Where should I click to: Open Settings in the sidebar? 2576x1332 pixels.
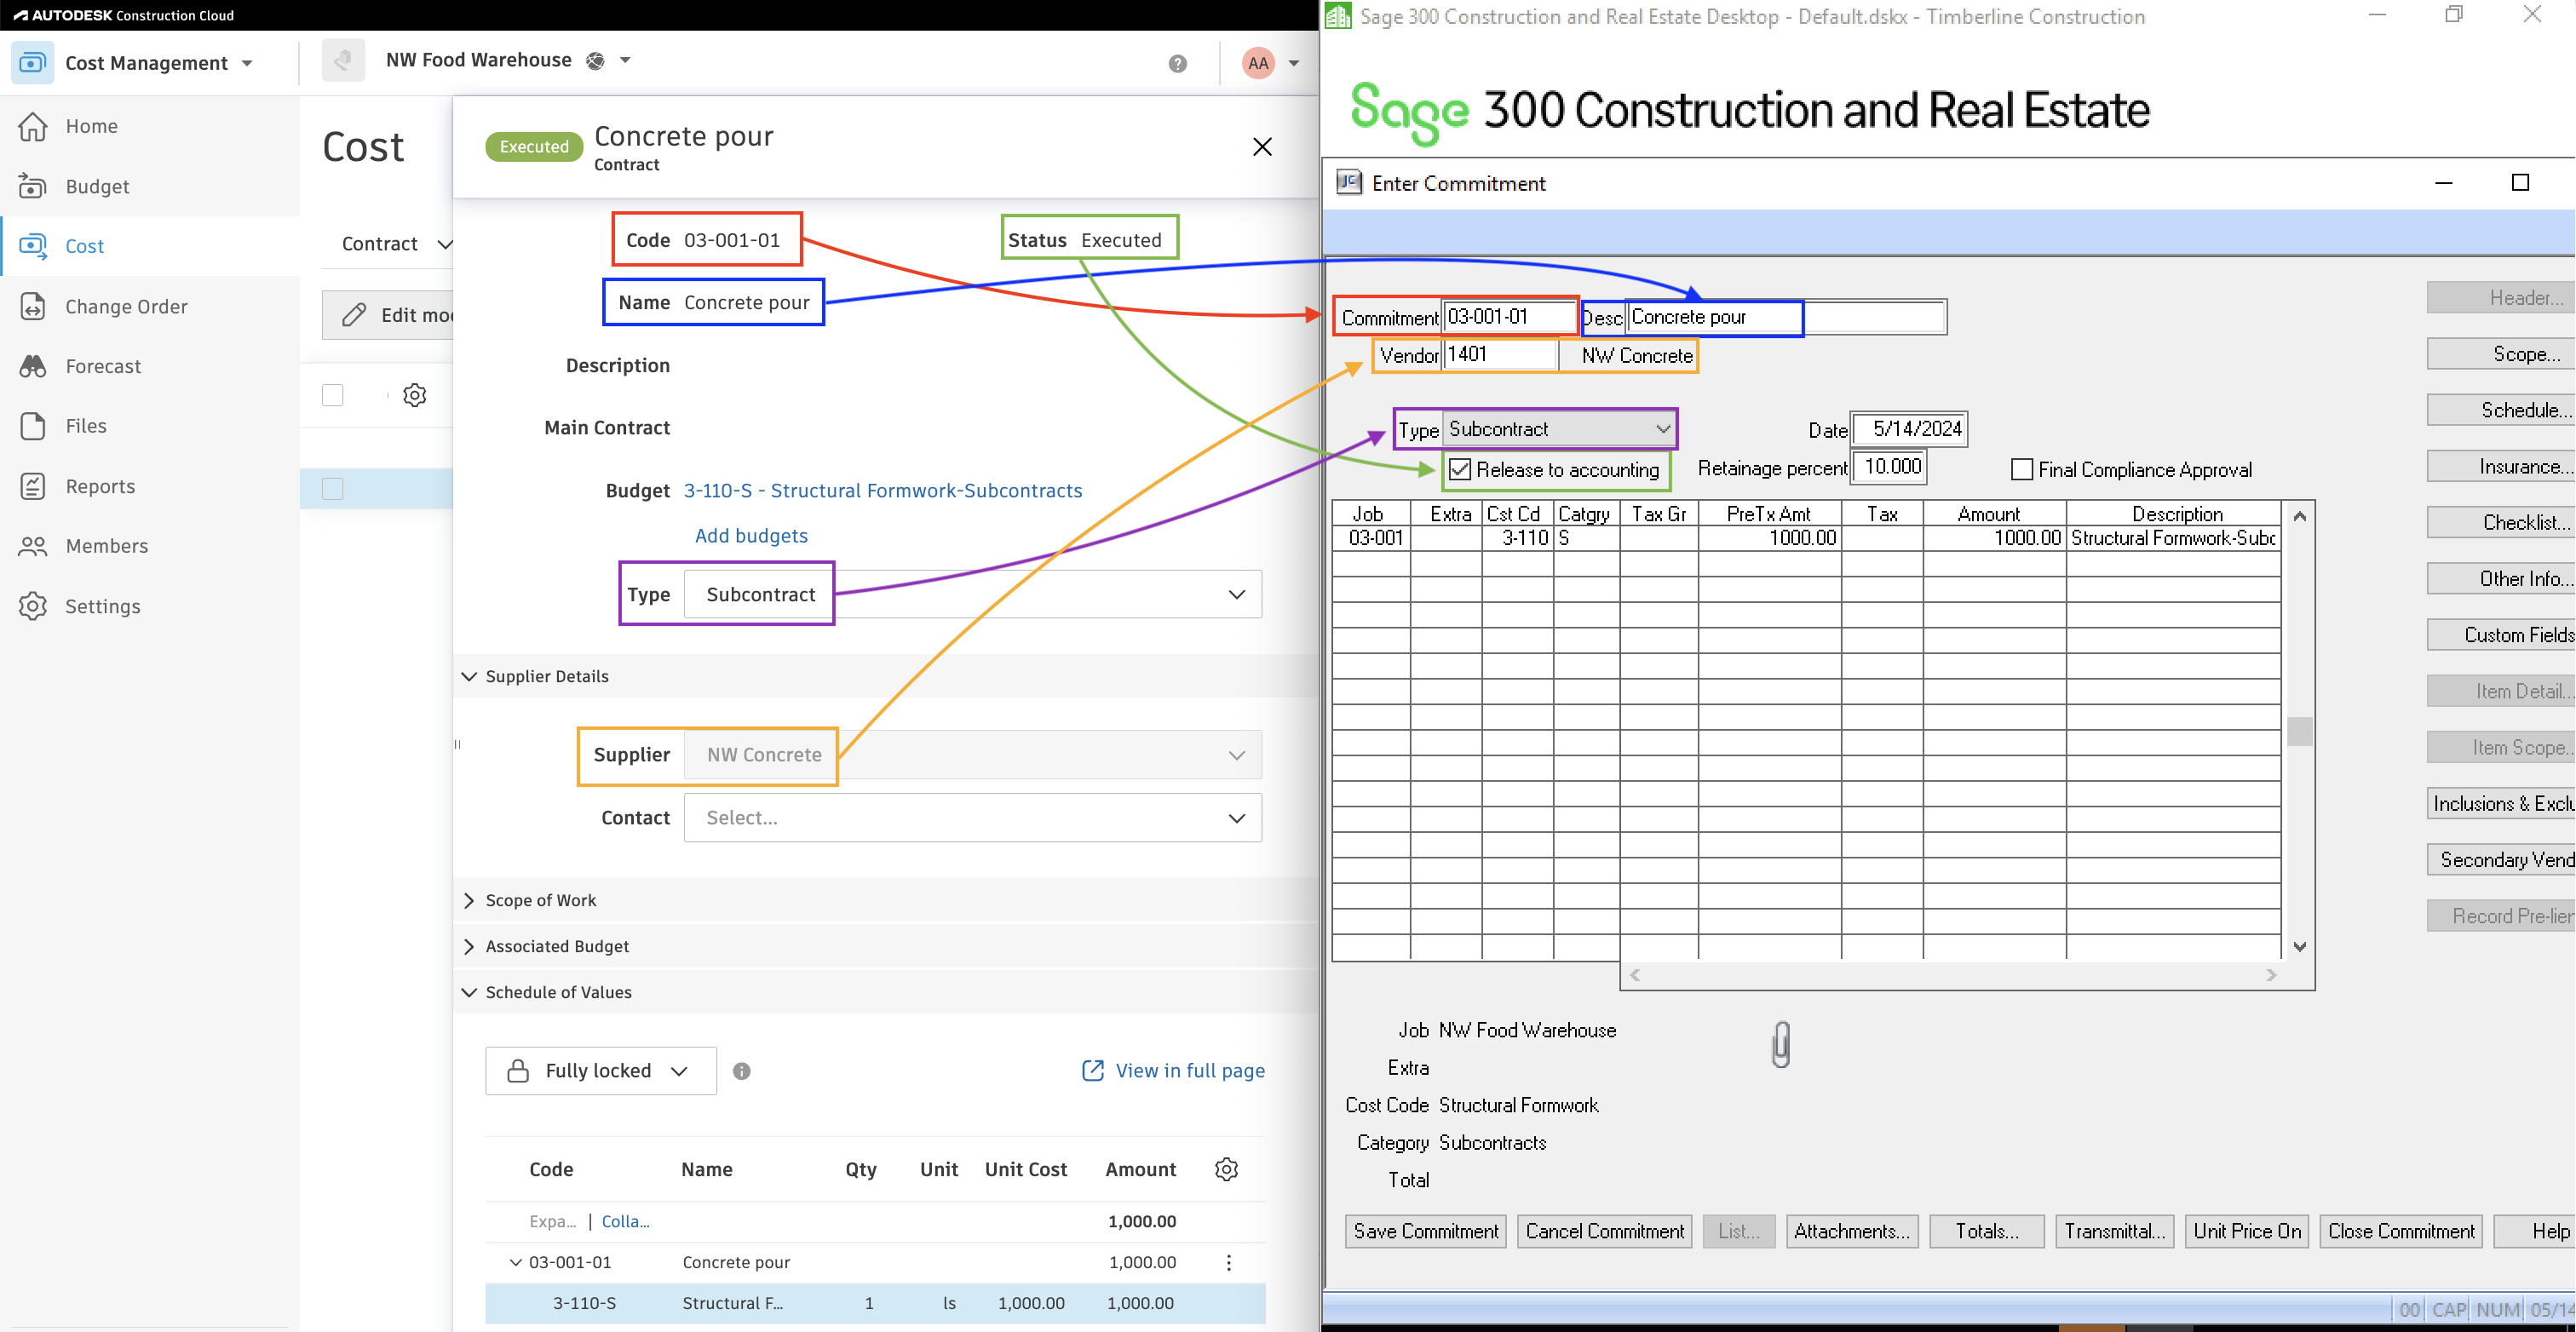(102, 606)
